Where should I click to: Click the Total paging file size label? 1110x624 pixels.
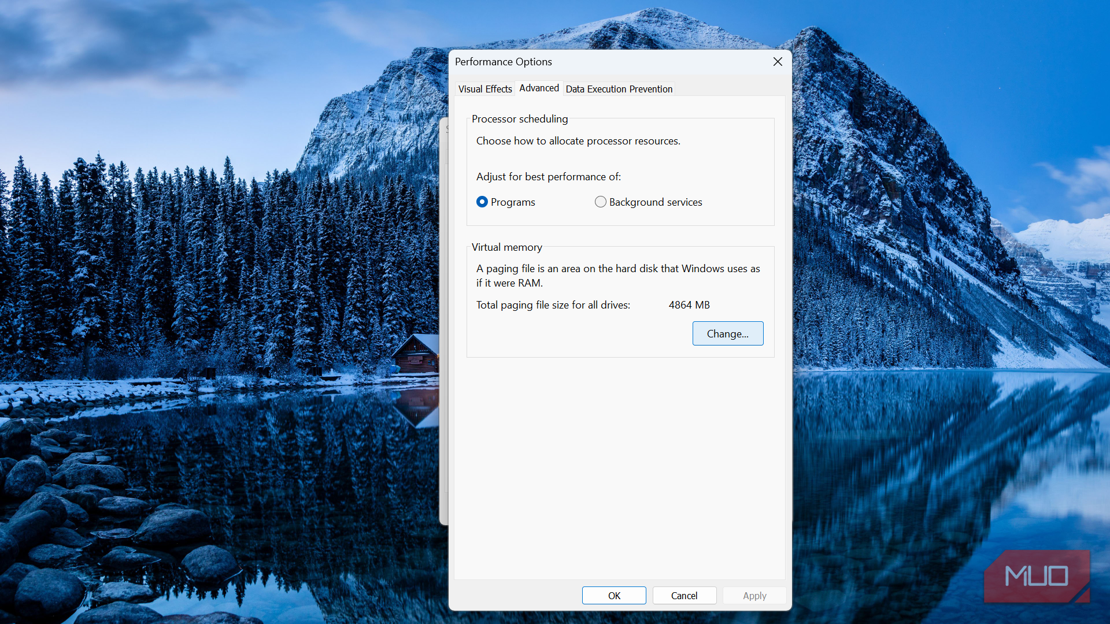tap(553, 304)
